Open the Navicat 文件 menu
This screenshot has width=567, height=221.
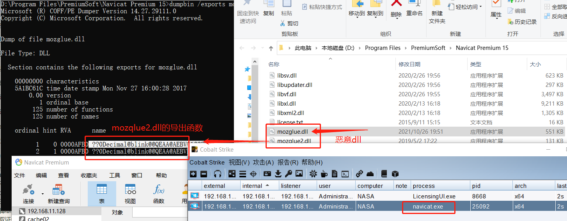(x=19, y=175)
